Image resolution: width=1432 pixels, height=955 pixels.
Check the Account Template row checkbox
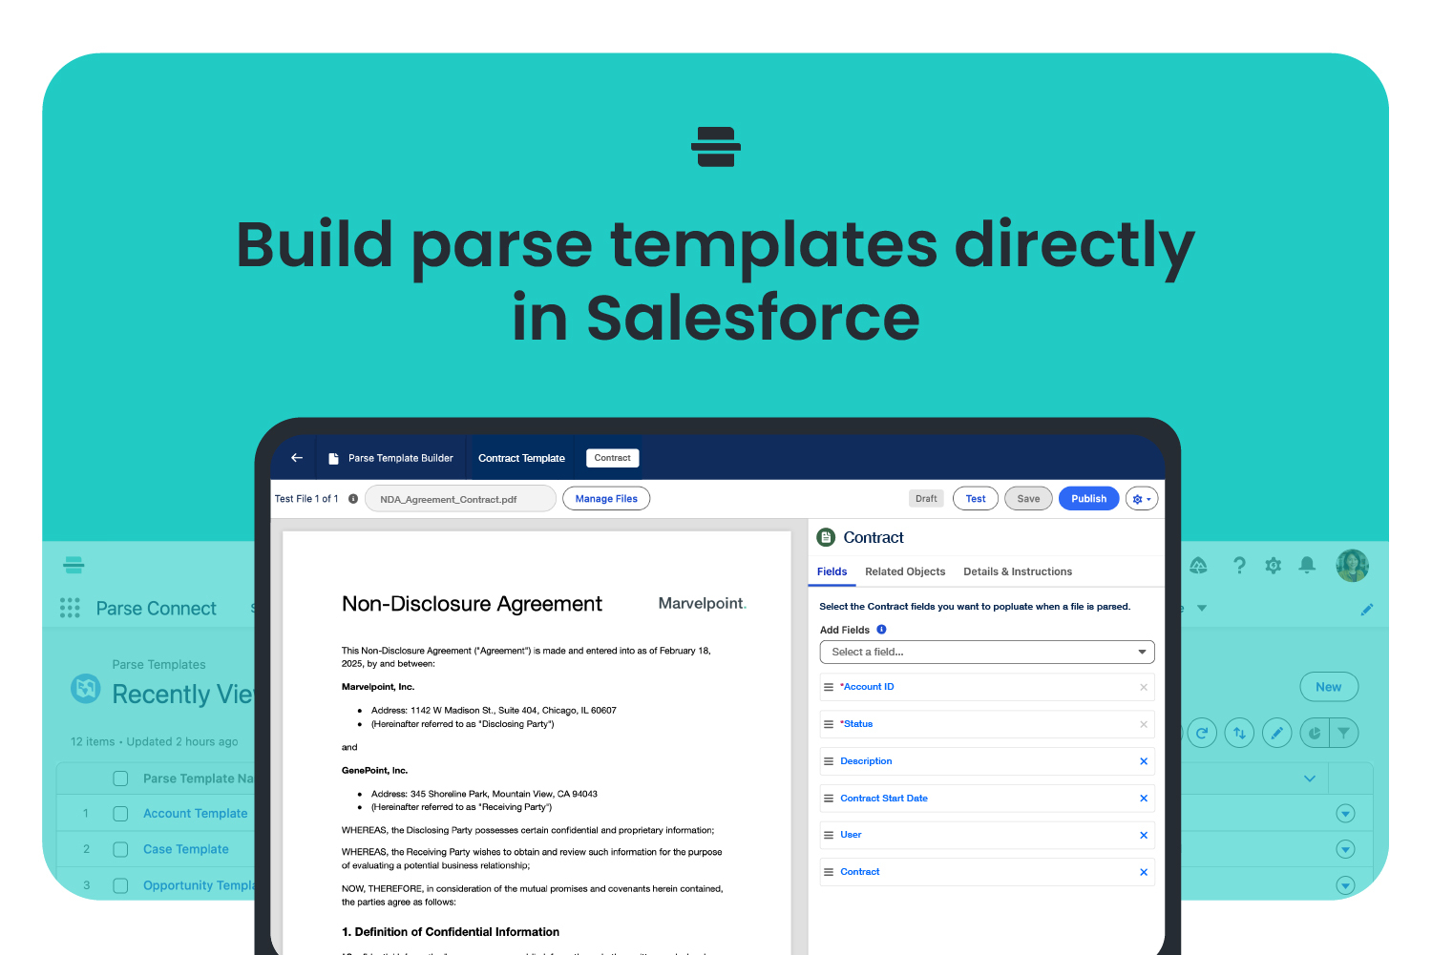[x=120, y=814]
